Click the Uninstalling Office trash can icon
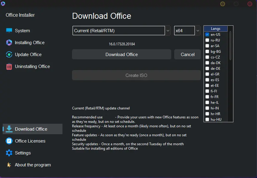This screenshot has height=178, width=257. coord(9,66)
